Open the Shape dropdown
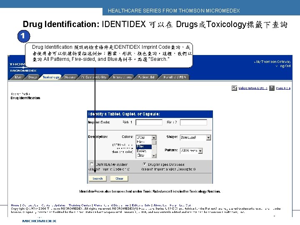Viewport: 300px width, 225px height. point(195,137)
